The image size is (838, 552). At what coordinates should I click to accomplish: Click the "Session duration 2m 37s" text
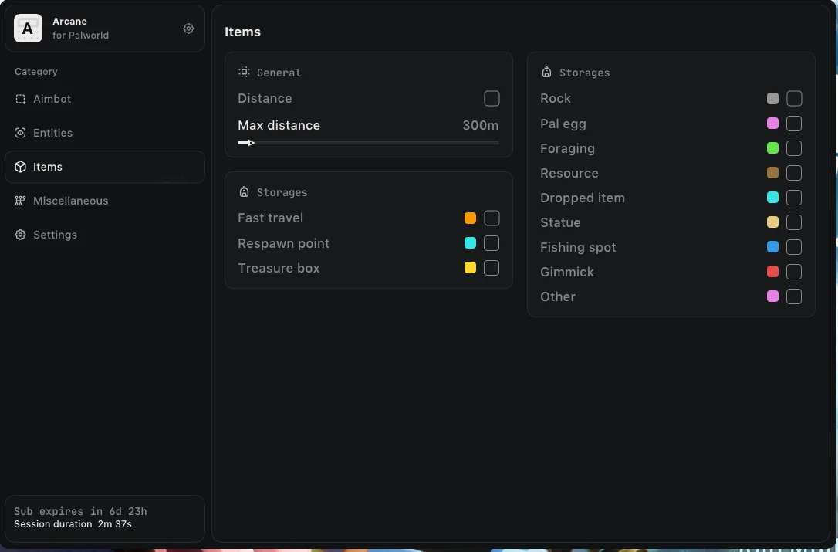73,524
